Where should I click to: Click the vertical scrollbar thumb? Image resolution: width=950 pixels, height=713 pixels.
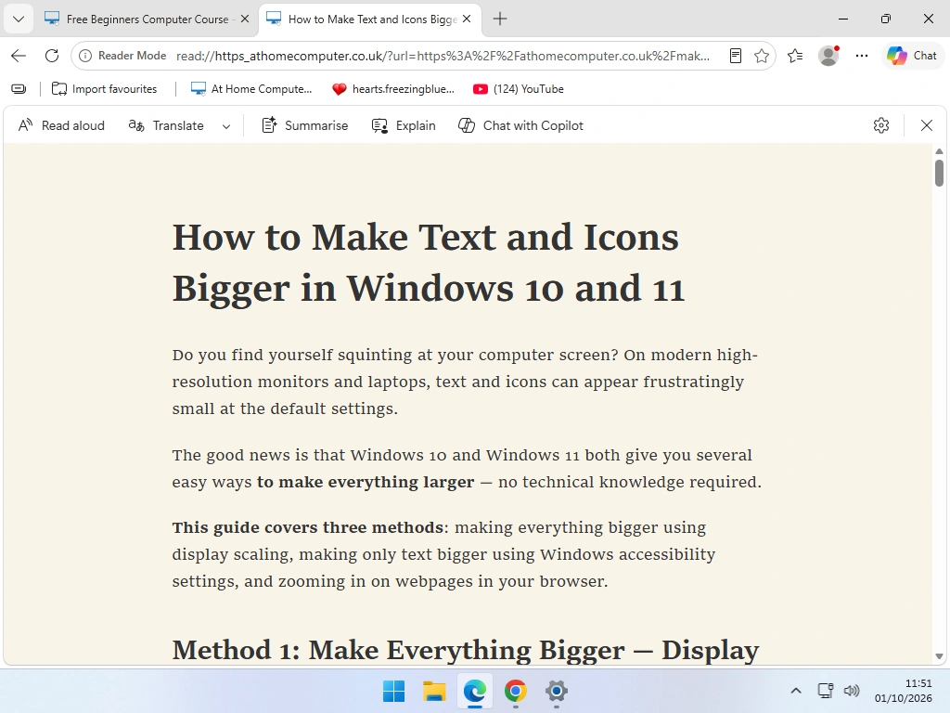click(939, 173)
